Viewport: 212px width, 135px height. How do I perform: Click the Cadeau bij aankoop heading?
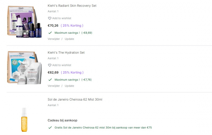coord(62,120)
